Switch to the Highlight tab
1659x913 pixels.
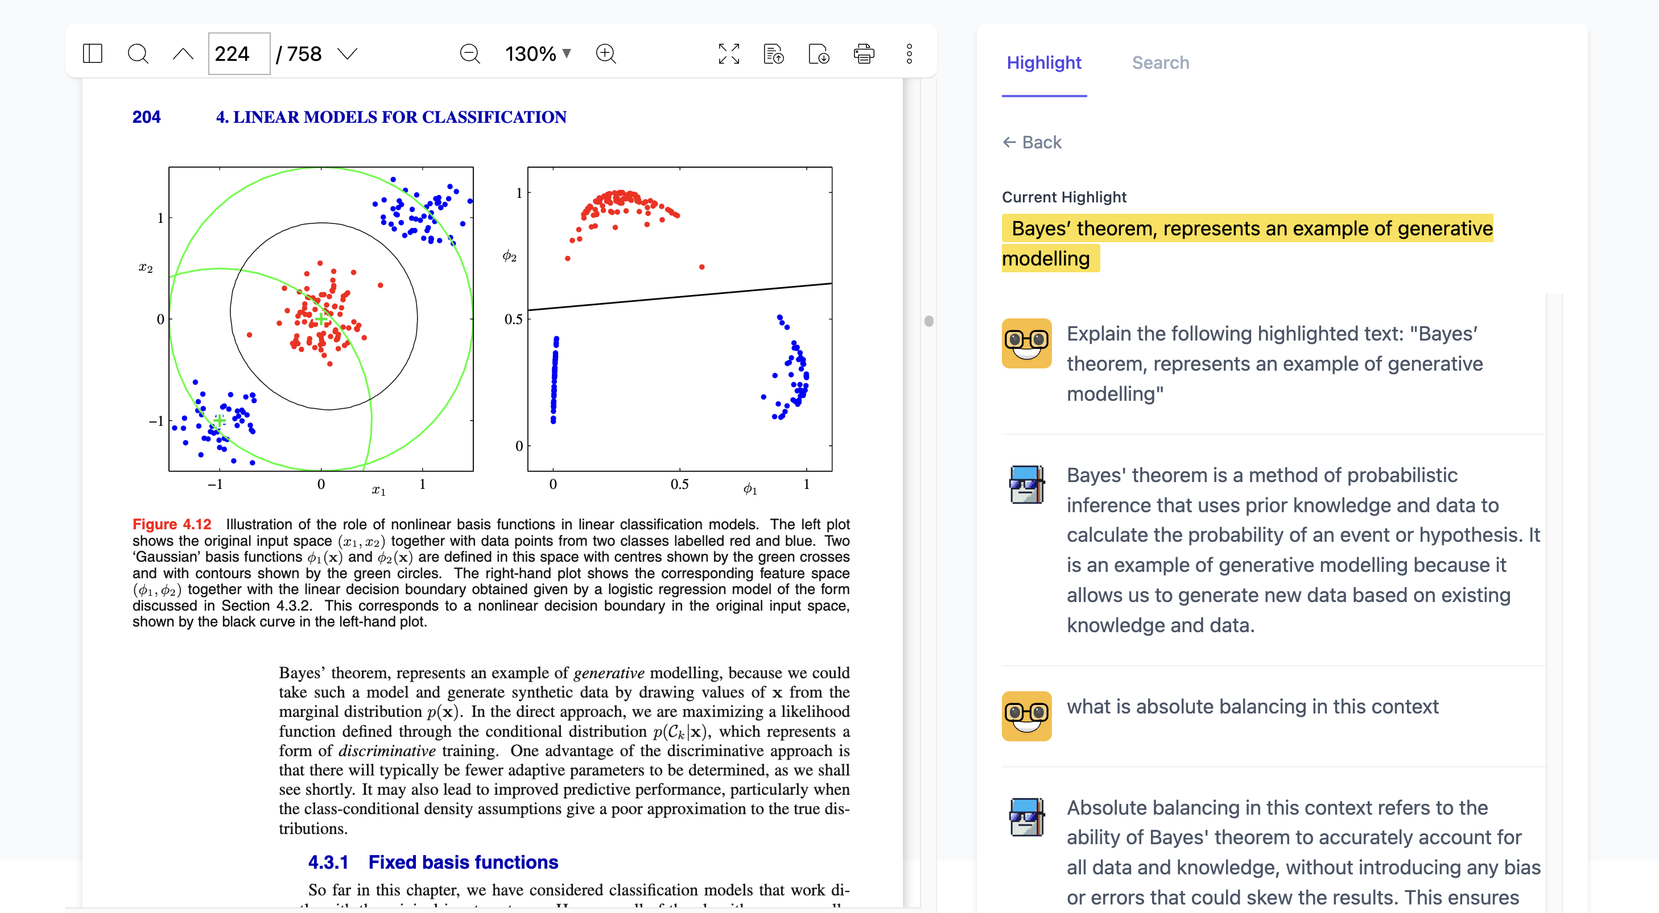tap(1043, 63)
